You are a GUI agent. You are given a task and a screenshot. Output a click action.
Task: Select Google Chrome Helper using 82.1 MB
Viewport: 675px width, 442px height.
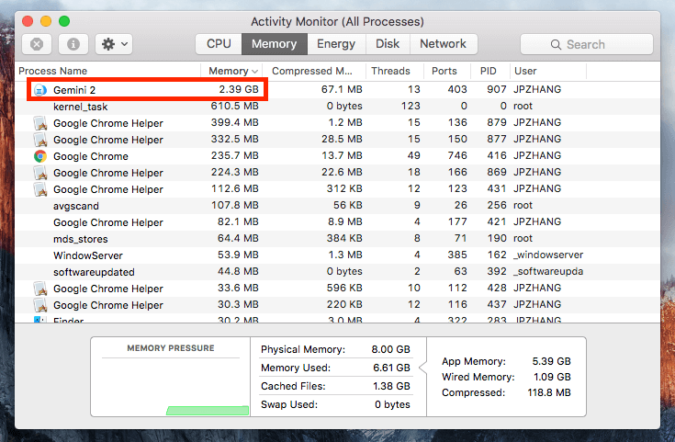pyautogui.click(x=337, y=222)
